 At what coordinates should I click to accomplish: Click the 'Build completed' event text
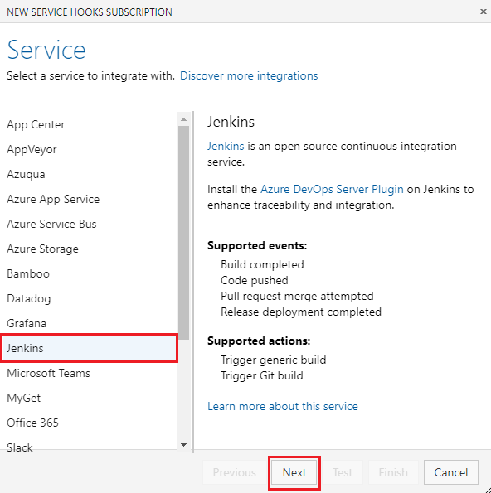[262, 265]
